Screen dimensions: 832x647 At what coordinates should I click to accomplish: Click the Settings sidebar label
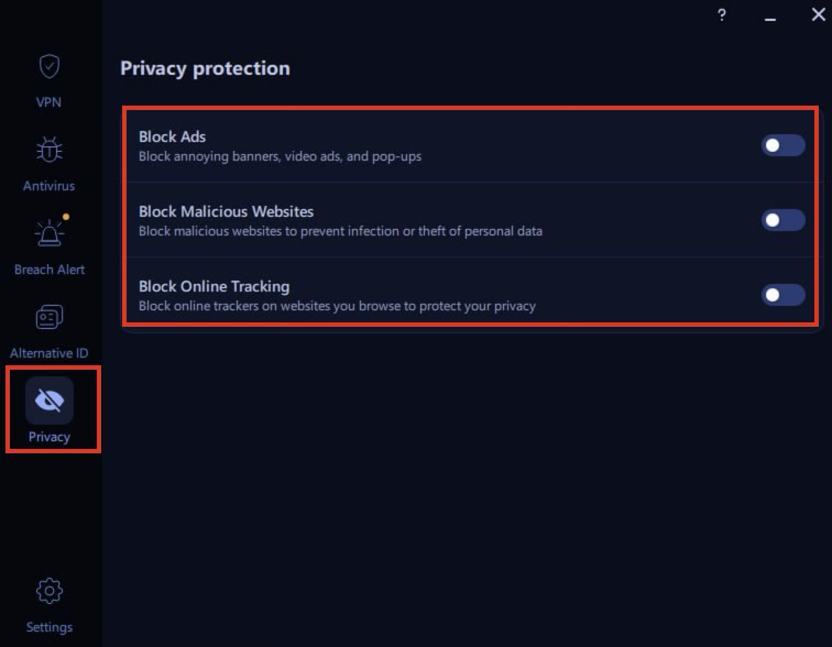click(49, 626)
